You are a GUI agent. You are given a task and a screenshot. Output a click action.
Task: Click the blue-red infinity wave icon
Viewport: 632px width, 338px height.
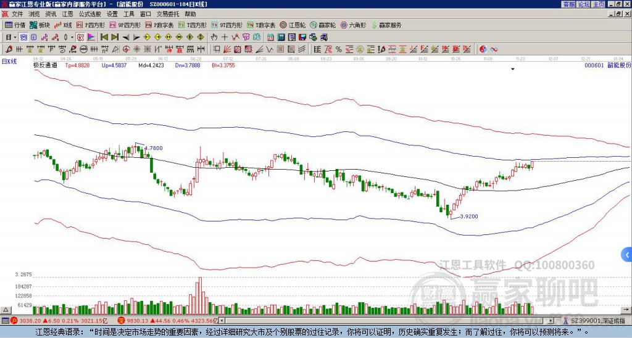coord(494,49)
